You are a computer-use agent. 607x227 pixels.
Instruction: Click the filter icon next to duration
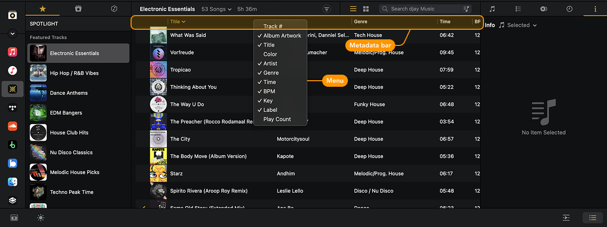click(x=327, y=9)
